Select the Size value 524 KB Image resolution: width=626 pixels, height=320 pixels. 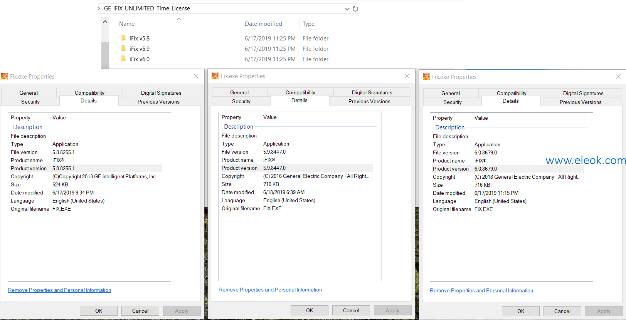click(x=60, y=184)
